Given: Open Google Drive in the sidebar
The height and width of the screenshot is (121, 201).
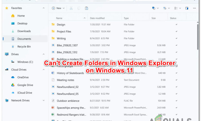Looking at the screenshot, I should click(x=25, y=85).
